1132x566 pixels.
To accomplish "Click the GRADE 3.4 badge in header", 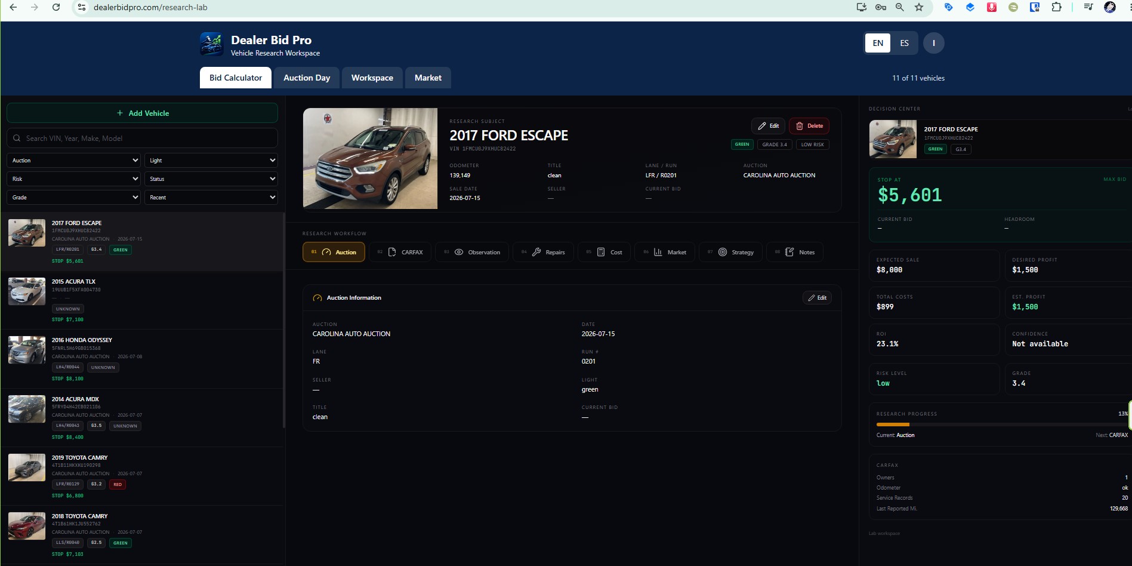I will click(x=775, y=144).
